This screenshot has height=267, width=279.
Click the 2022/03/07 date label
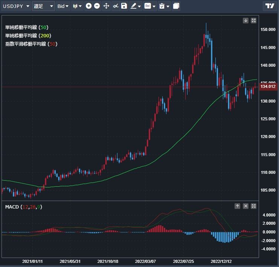tap(145, 261)
